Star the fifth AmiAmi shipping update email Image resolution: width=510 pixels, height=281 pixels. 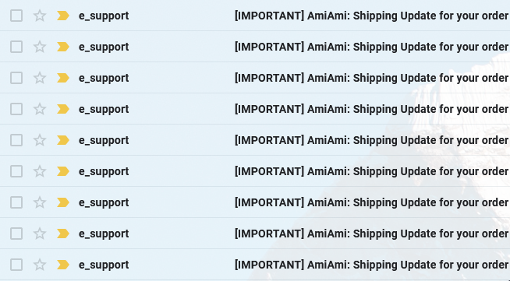click(40, 140)
